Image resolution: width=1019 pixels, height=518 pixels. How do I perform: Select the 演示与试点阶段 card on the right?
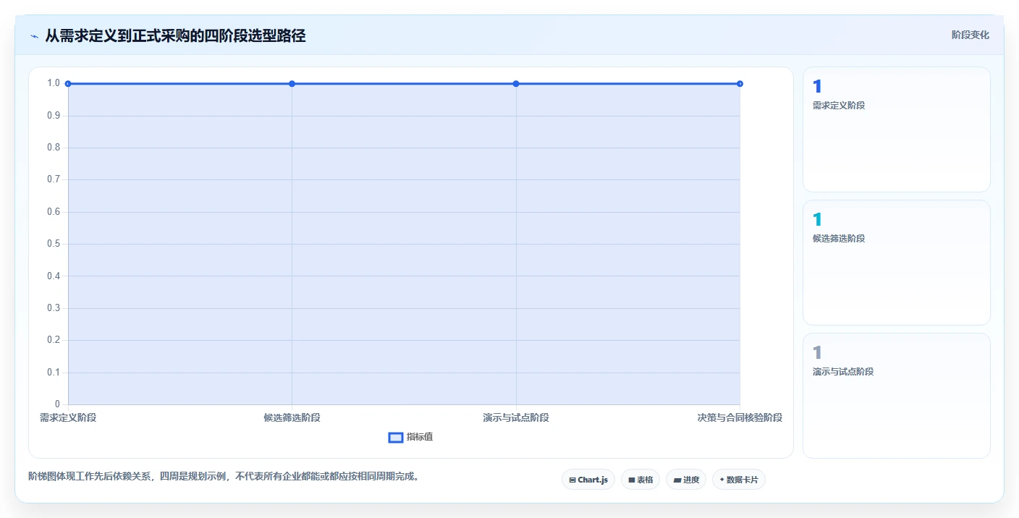click(x=897, y=396)
